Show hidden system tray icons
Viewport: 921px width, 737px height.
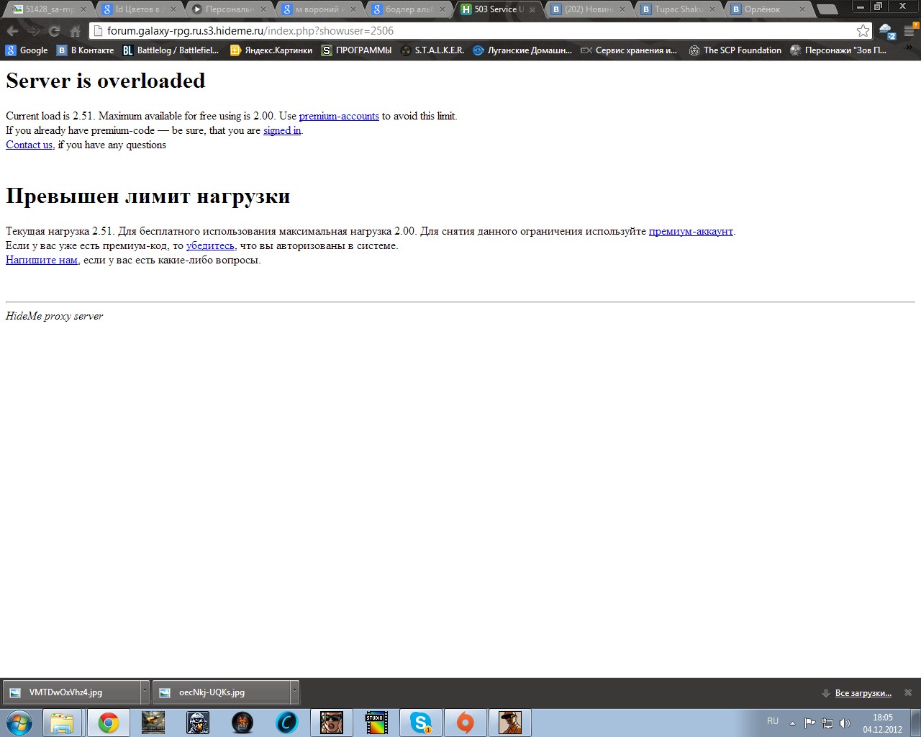point(792,723)
